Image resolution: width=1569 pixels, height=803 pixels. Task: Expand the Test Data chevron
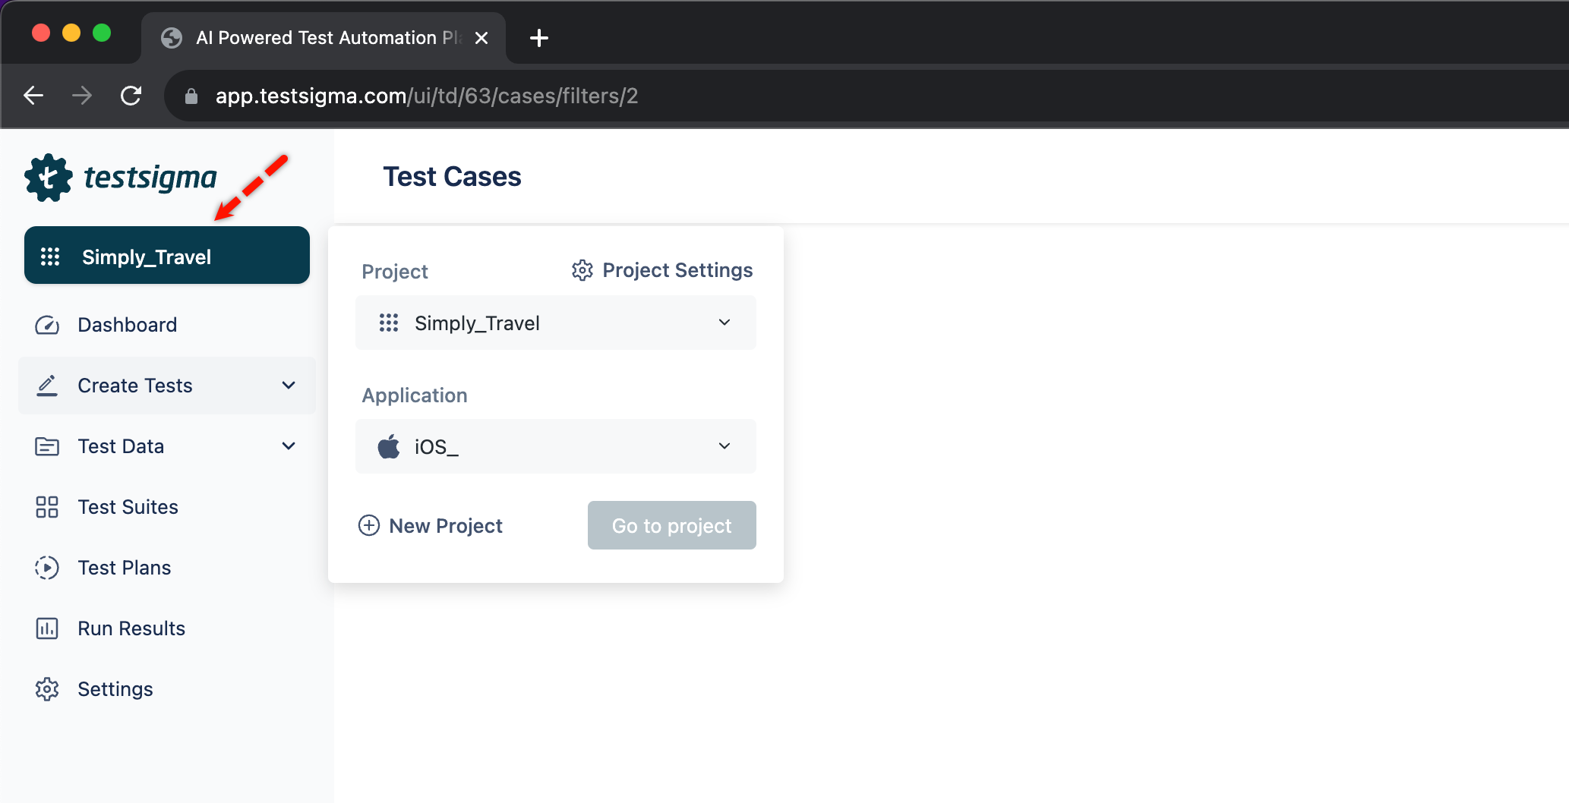[x=289, y=446]
